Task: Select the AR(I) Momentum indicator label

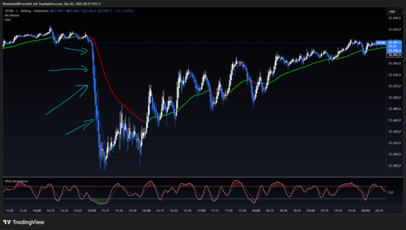Action: (x=16, y=181)
